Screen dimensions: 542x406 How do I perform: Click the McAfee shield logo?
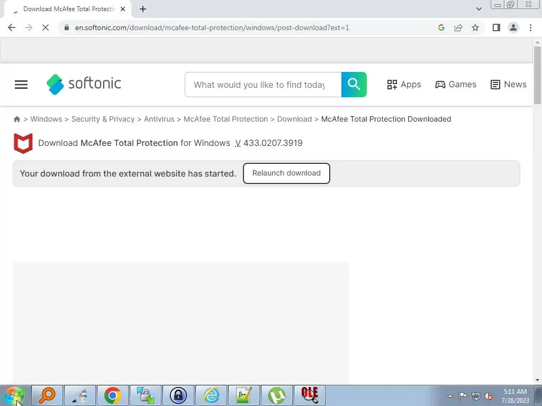click(23, 143)
